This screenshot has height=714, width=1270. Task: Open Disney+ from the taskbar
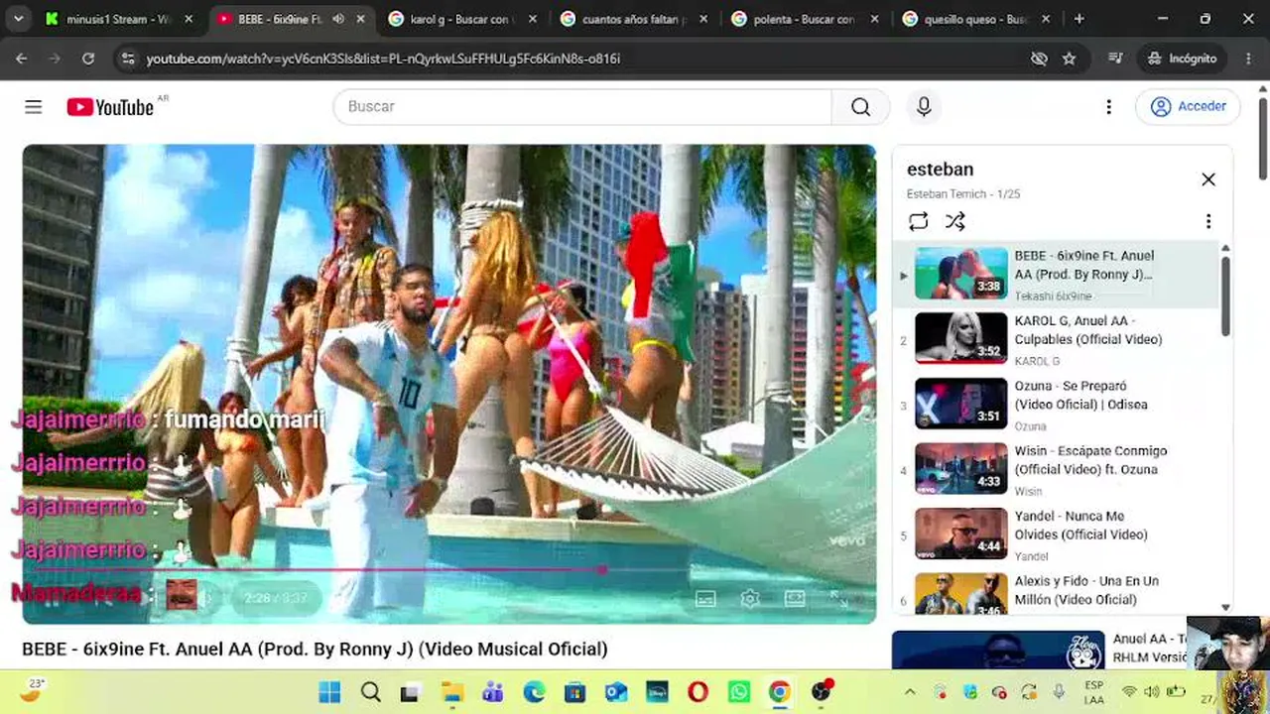coord(657,692)
